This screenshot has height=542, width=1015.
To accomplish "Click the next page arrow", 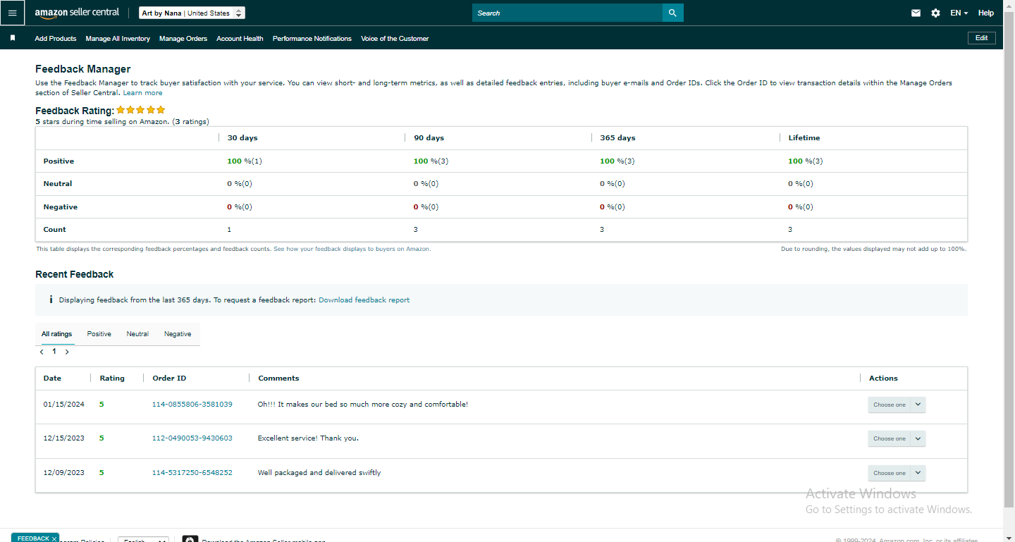I will (67, 352).
